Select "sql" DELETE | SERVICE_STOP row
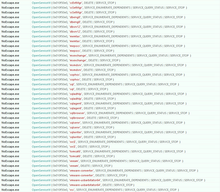This screenshot has height=192, width=220. point(110,89)
